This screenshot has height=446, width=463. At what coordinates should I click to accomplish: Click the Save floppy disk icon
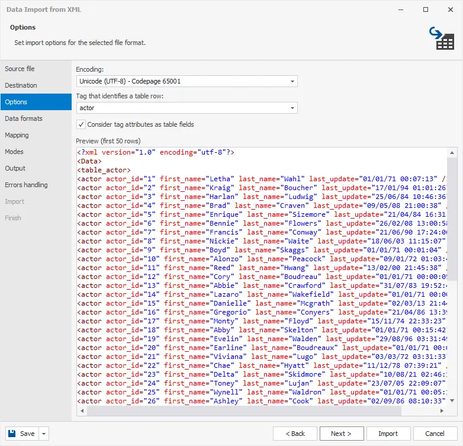(x=13, y=434)
